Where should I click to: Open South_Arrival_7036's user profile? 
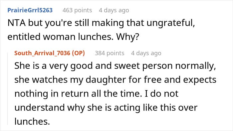(x=42, y=53)
